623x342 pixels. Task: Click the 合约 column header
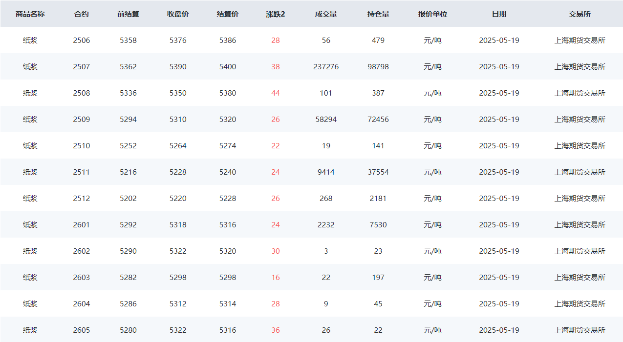[x=82, y=14]
